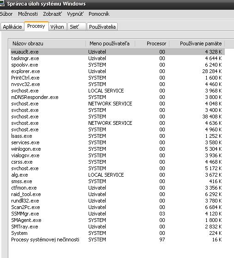This screenshot has height=258, width=234.
Task: Open the Vypnúť menu
Action: (75, 14)
